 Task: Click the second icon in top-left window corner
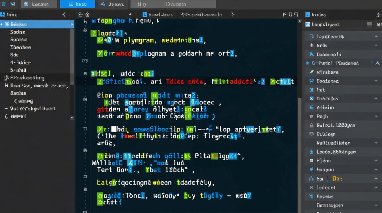coord(13,4)
